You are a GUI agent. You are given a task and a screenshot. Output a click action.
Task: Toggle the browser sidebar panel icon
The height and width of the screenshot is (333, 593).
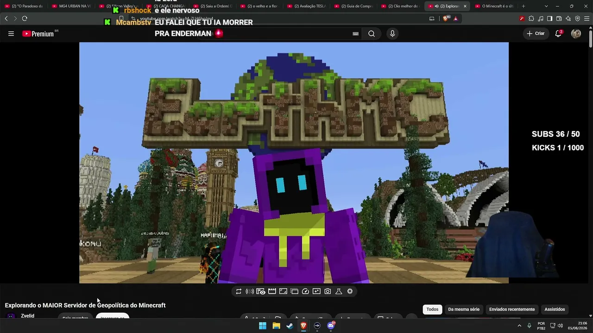click(x=549, y=18)
